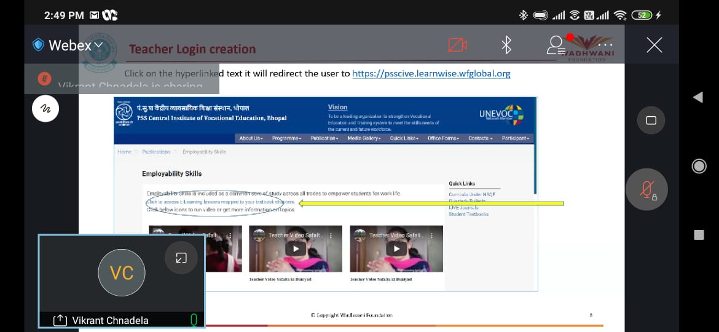Play the middle Teacher Video Safalt thumbnail
Viewport: 719px width, 332px height.
click(296, 249)
